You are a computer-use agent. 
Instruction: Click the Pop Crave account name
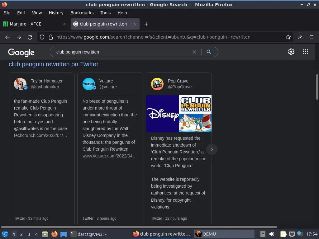click(x=178, y=81)
